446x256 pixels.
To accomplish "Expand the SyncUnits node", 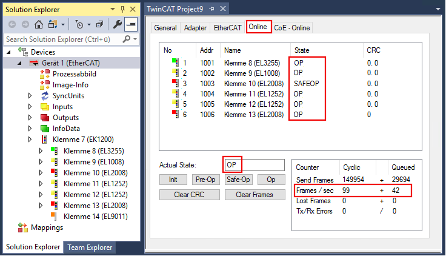I will coord(30,96).
